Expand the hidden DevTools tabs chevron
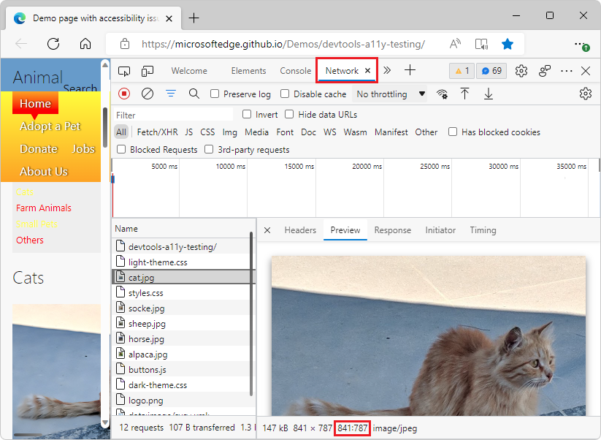 (x=387, y=71)
